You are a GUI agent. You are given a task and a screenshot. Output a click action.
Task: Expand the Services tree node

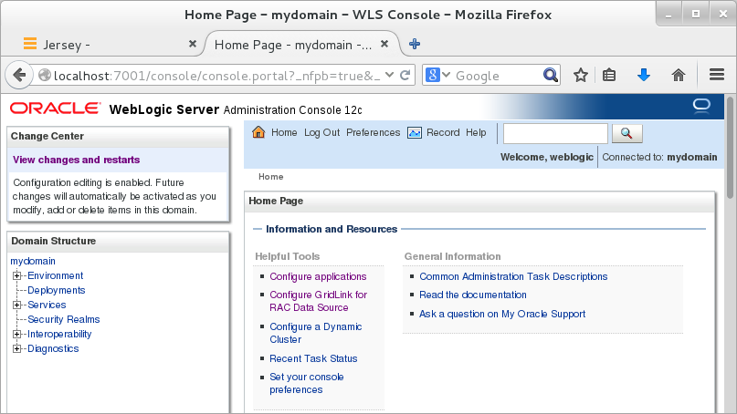point(17,305)
